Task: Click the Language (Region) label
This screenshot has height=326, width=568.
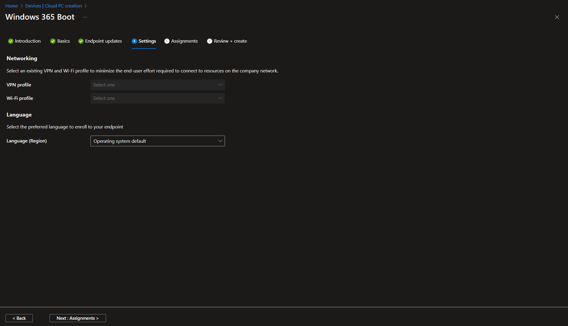Action: pos(27,141)
